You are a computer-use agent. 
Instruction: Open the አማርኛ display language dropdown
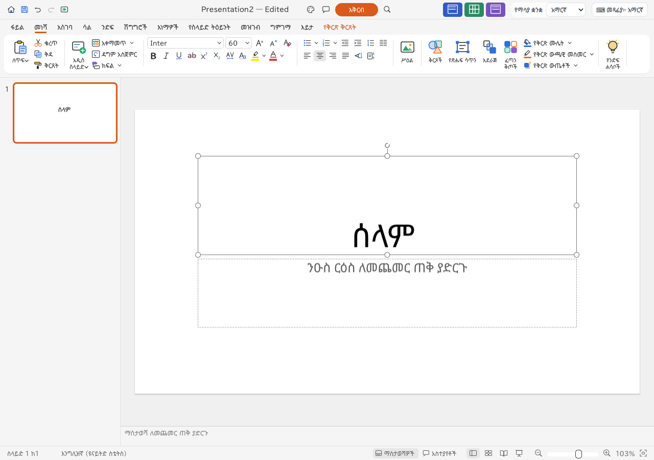pos(566,10)
